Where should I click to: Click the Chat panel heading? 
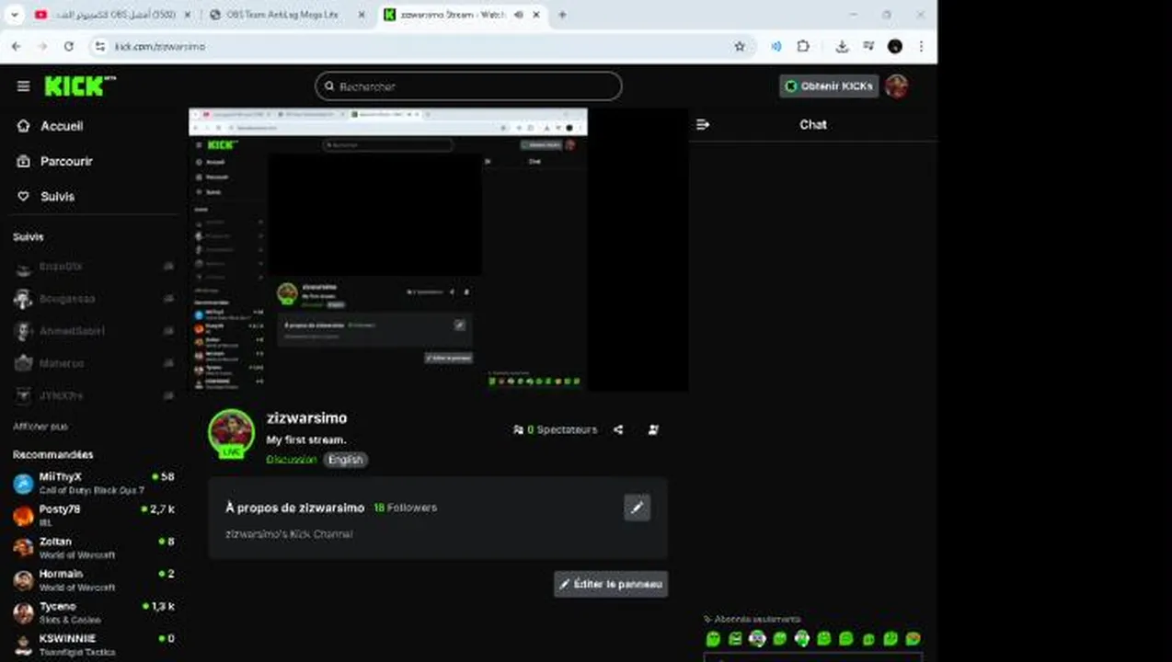click(x=813, y=124)
